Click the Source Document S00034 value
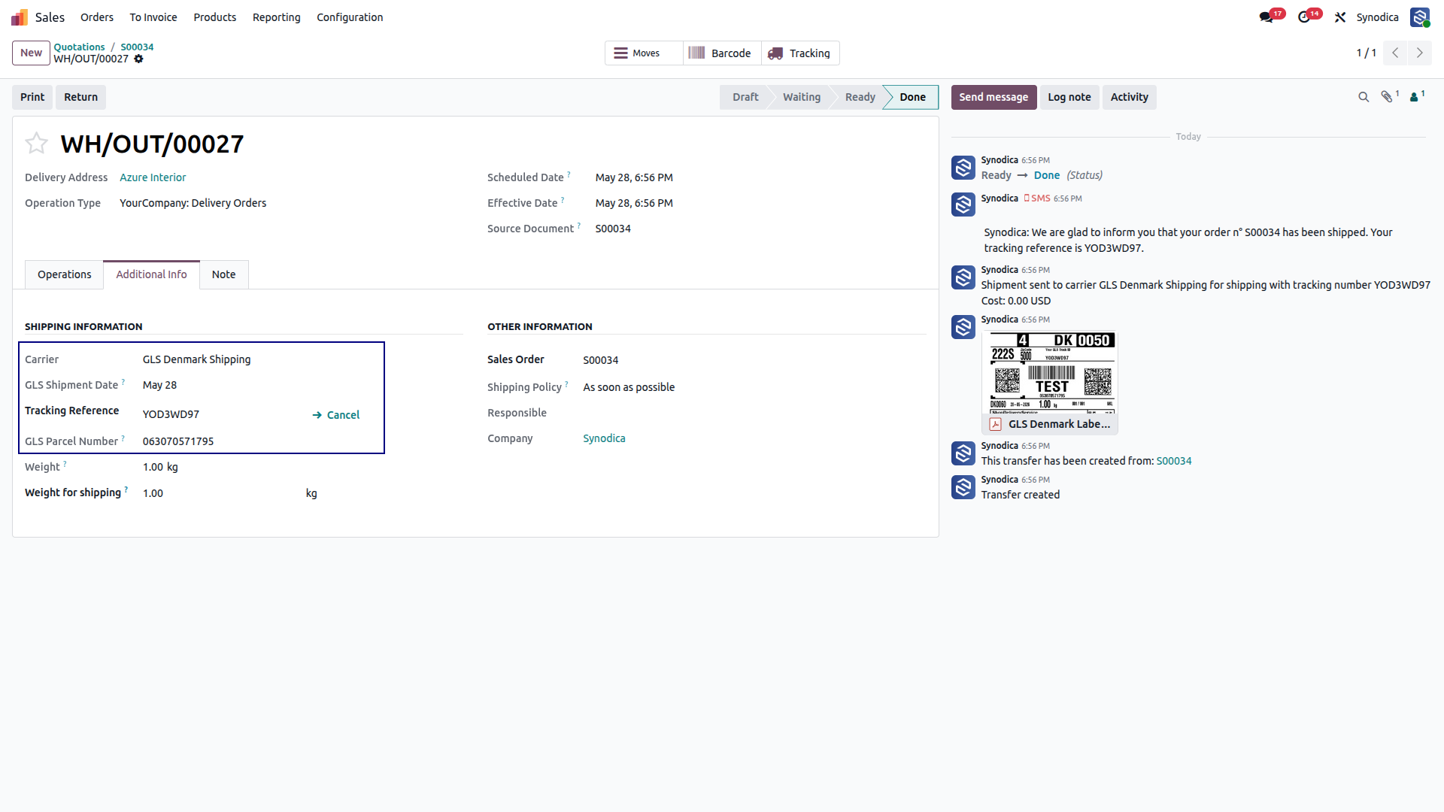This screenshot has height=812, width=1444. (613, 229)
